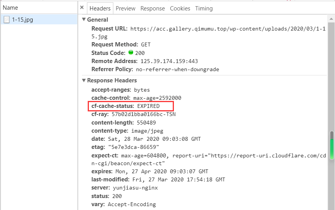Click the cache-control max-age value
The height and width of the screenshot is (210, 335).
point(157,98)
